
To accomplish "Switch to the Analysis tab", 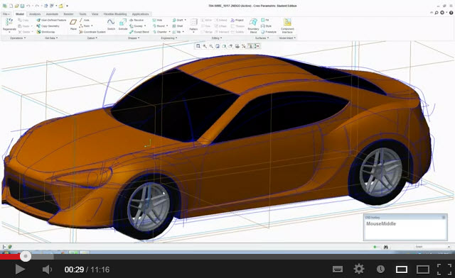I will [x=35, y=14].
